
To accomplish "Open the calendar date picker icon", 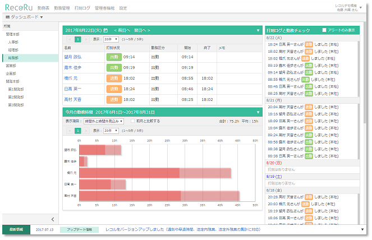I will [x=107, y=30].
